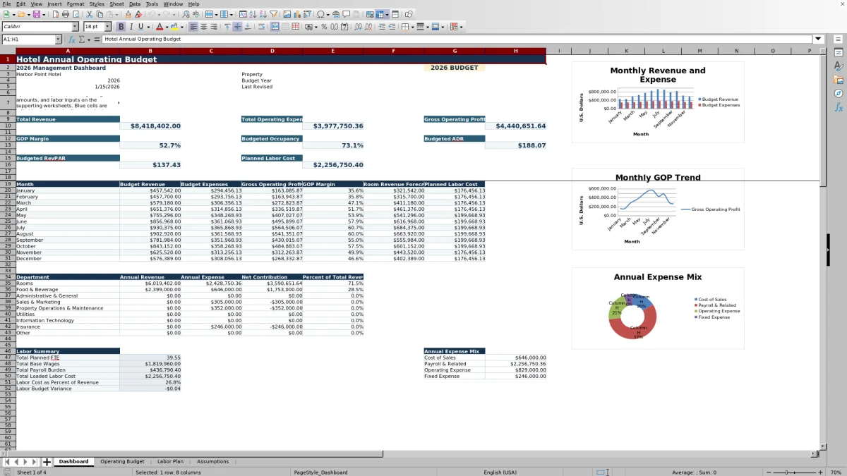
Task: Click the Merge and Center Cells icon
Action: tap(275, 27)
